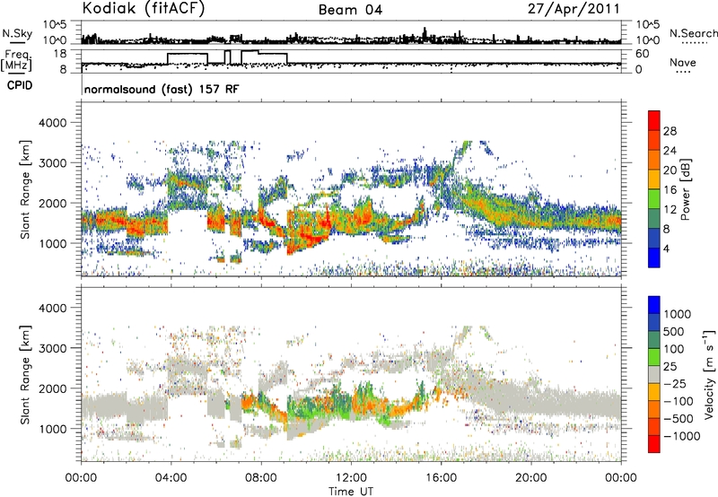718x497 pixels.
Task: Click the "Power [dB]" colorbar title
Action: pos(685,189)
